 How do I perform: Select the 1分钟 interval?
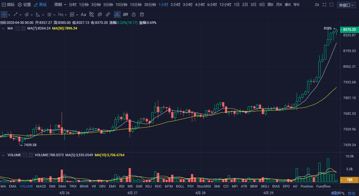tap(84, 5)
